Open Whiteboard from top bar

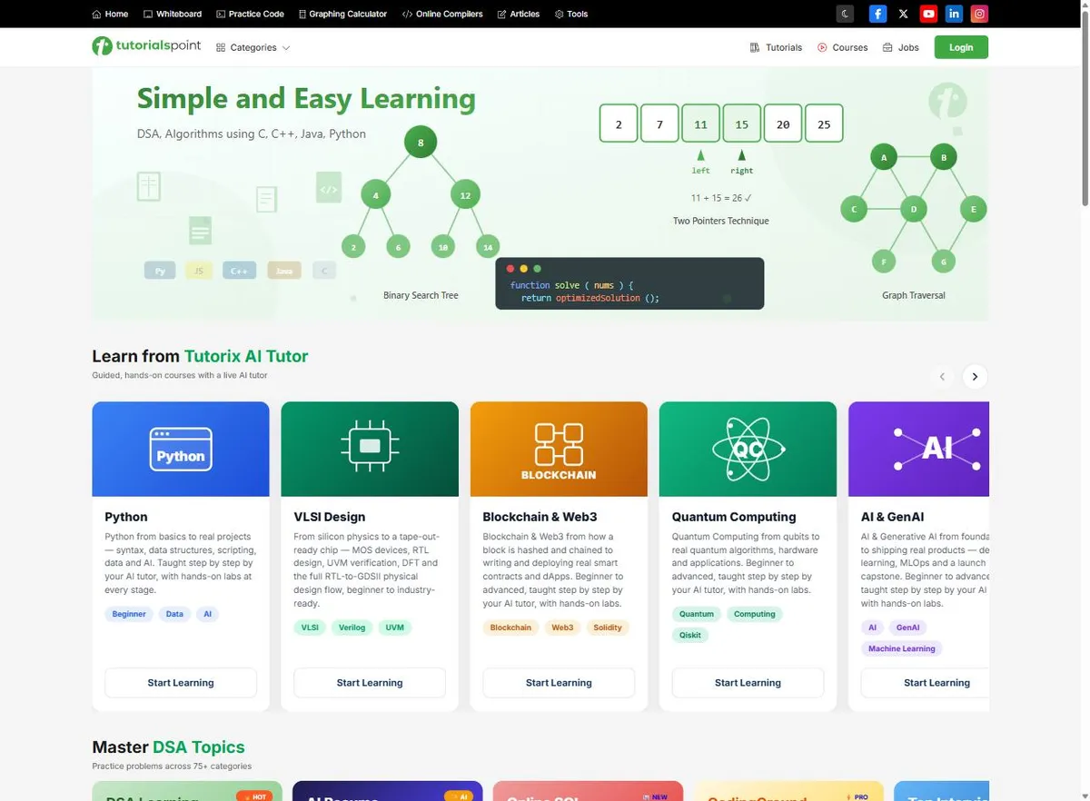coord(173,14)
